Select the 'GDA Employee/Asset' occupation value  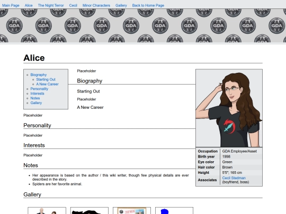click(x=239, y=151)
